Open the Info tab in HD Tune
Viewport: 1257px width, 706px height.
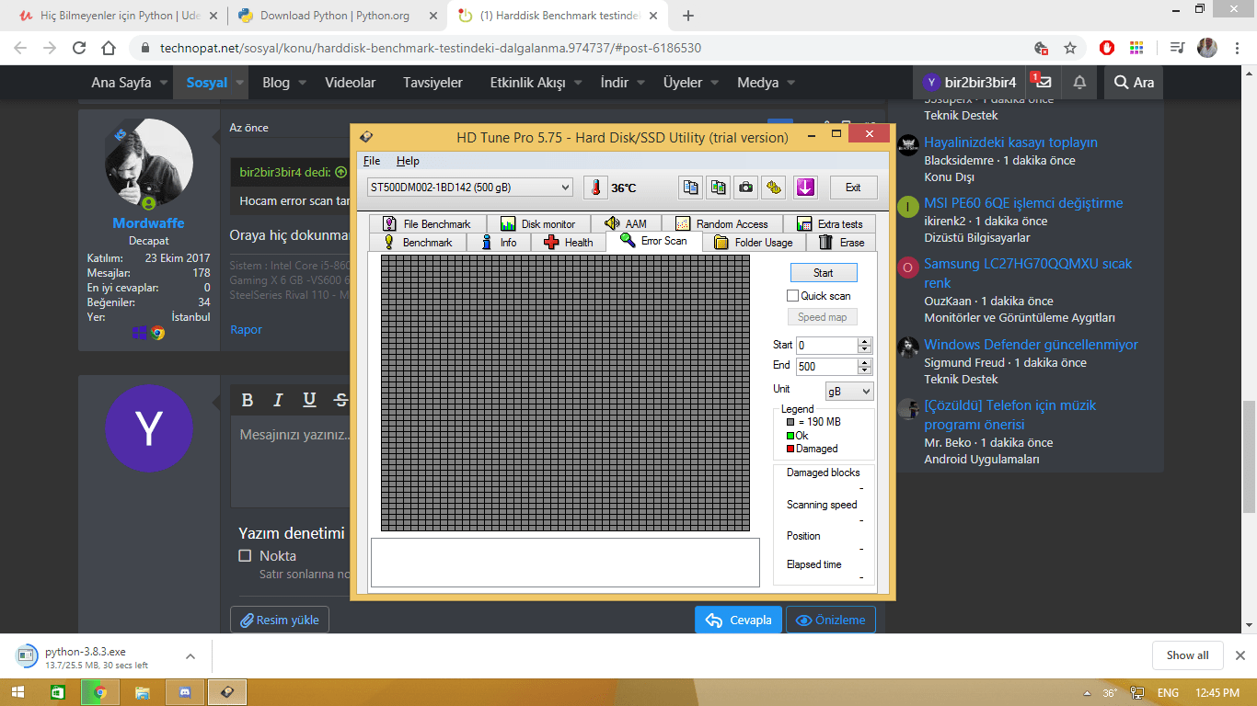pyautogui.click(x=500, y=242)
